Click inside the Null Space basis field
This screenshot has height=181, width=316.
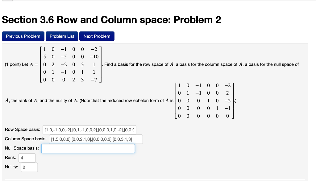pos(88,148)
